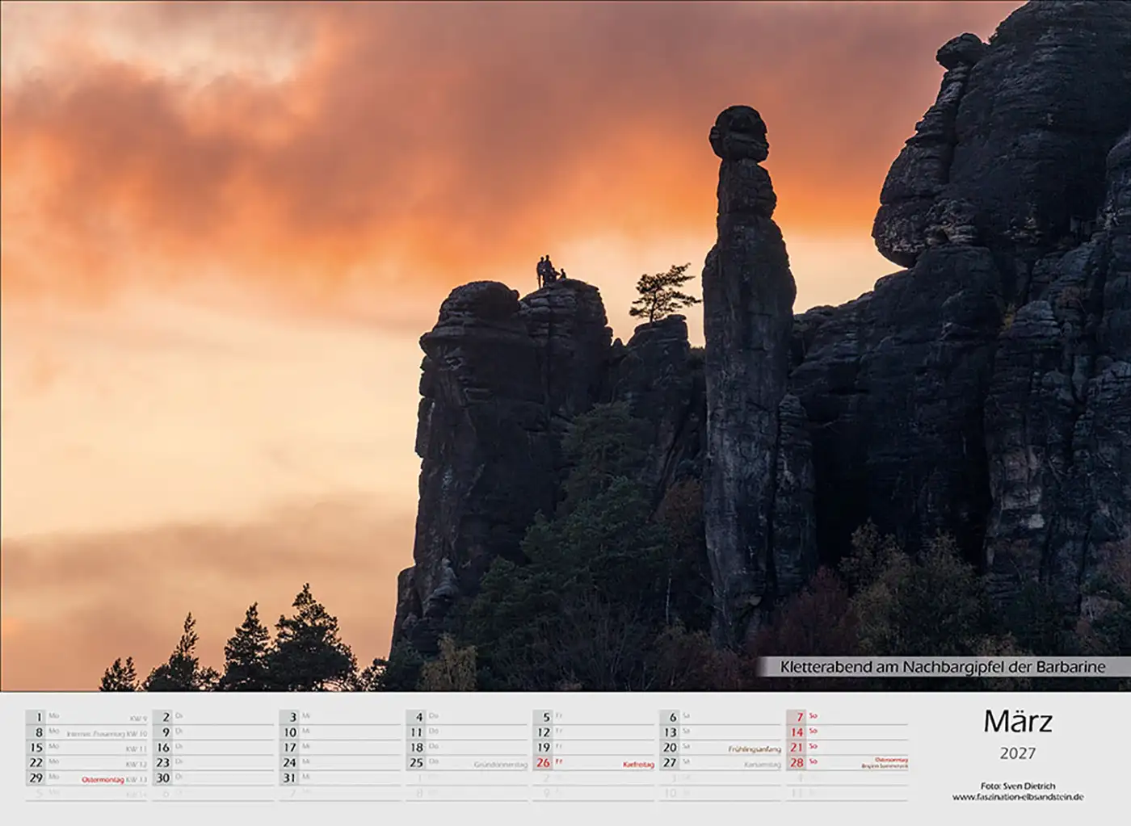Select calendar date 12
The image size is (1131, 826).
pos(544,732)
